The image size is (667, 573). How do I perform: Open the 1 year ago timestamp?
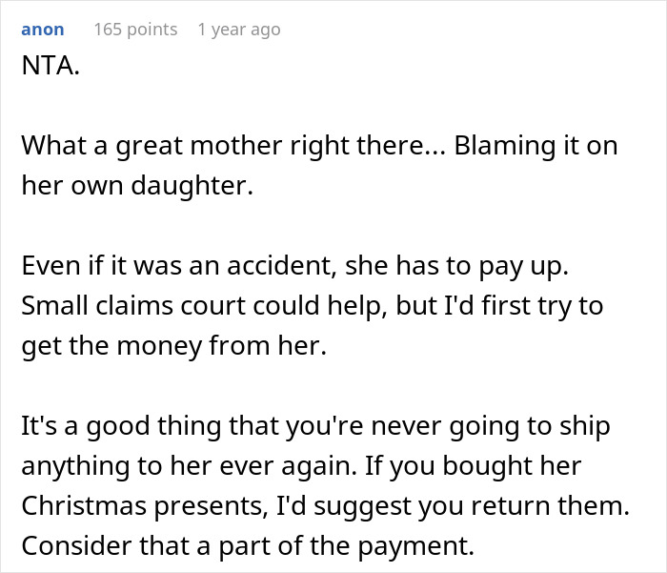pyautogui.click(x=238, y=30)
